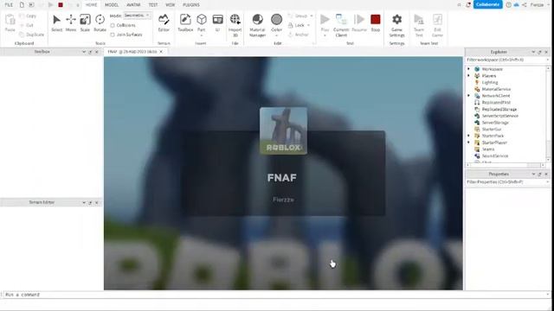Activate the Rotate tool
This screenshot has height=311, width=554.
tap(100, 23)
